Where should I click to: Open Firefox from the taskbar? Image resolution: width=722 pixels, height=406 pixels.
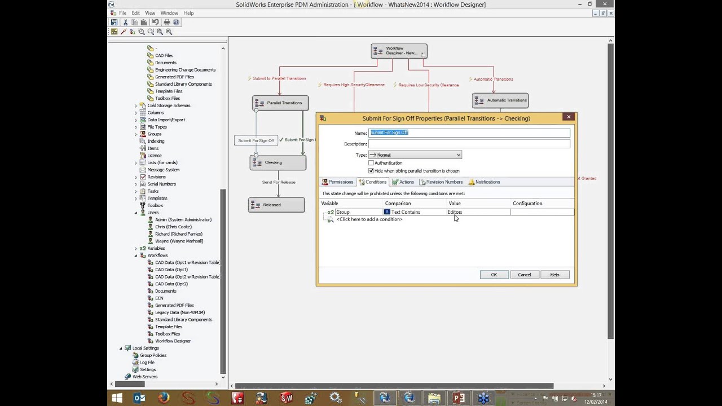click(164, 398)
